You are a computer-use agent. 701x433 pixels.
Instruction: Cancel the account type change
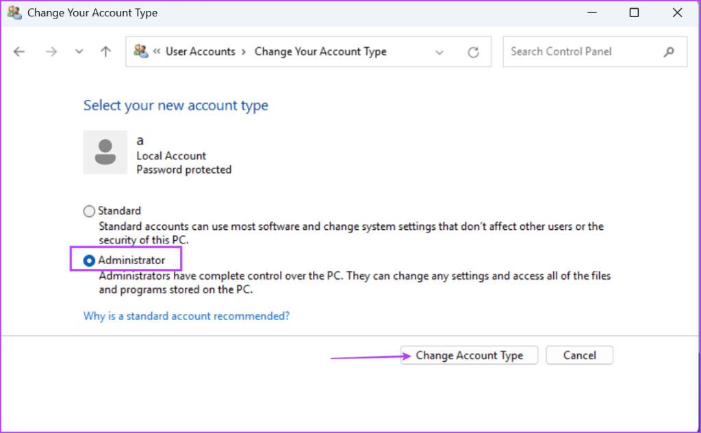pos(579,356)
